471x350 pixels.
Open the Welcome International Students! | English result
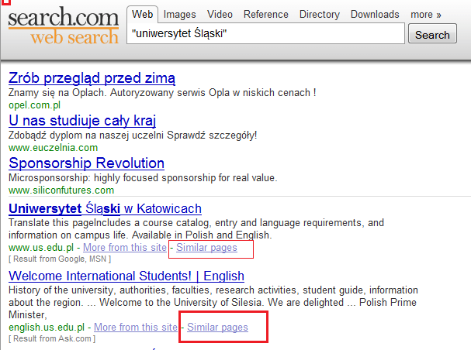pos(126,276)
